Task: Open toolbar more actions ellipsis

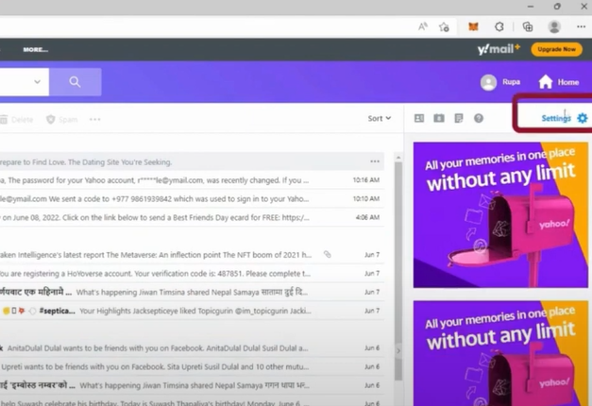Action: (x=94, y=119)
